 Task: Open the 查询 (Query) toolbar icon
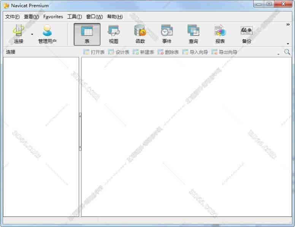coord(193,34)
